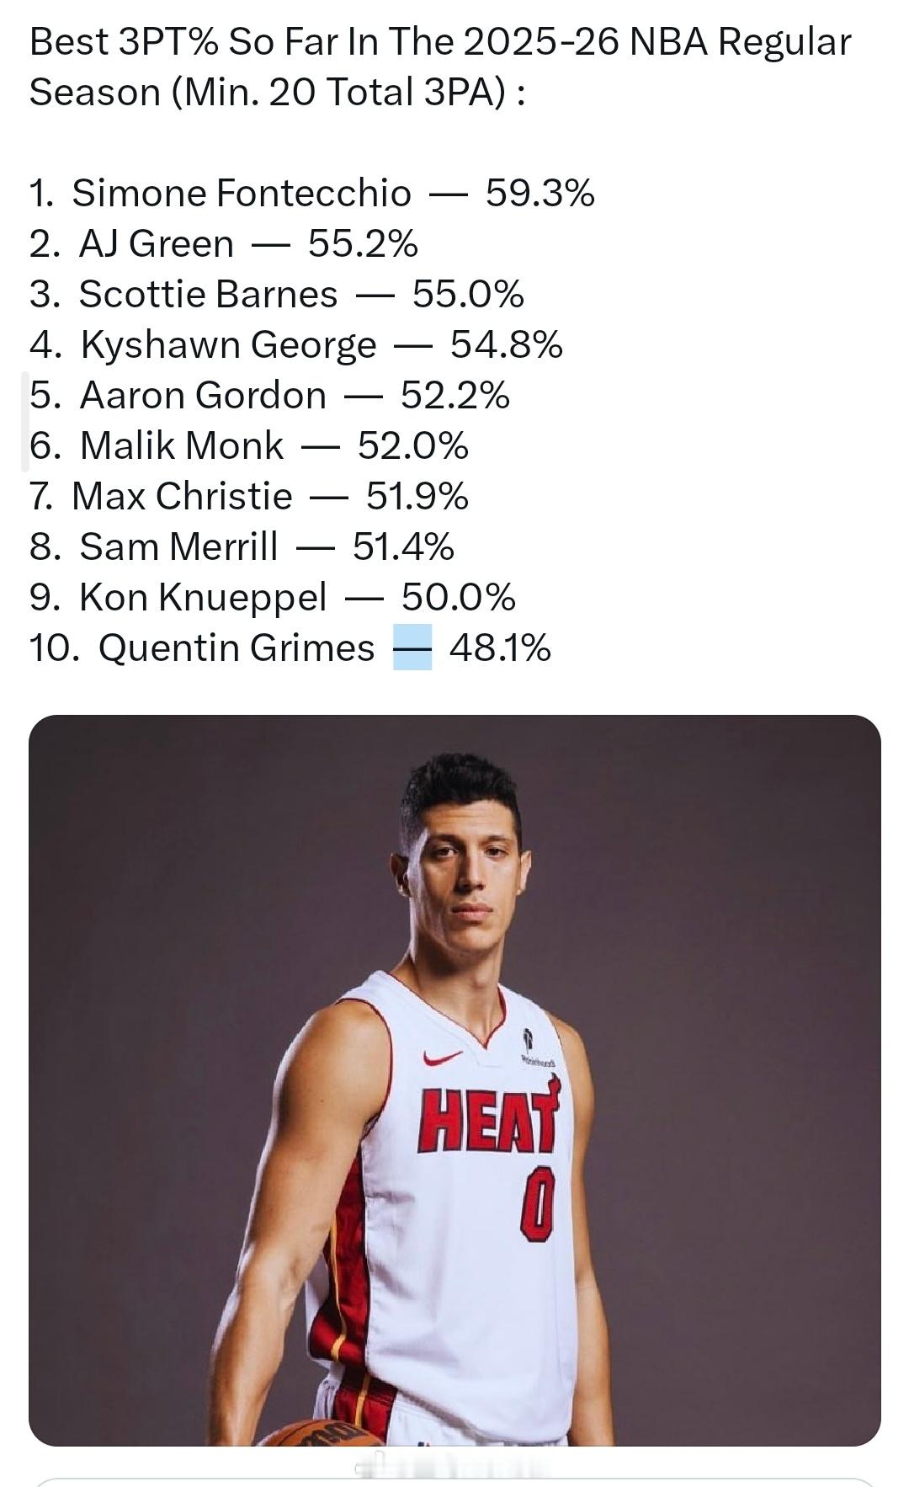Screen dimensions: 909x1487
Task: Select the Sam Merrill 51.4% line
Action: click(x=242, y=546)
